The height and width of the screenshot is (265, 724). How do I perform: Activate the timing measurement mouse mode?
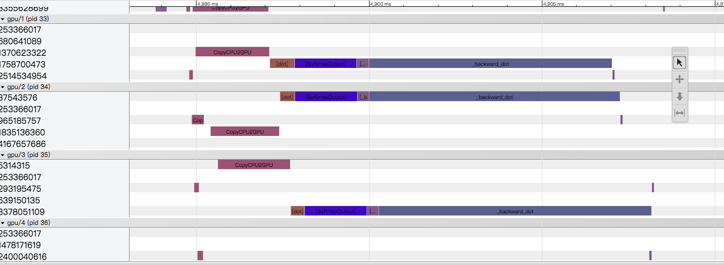coord(679,113)
